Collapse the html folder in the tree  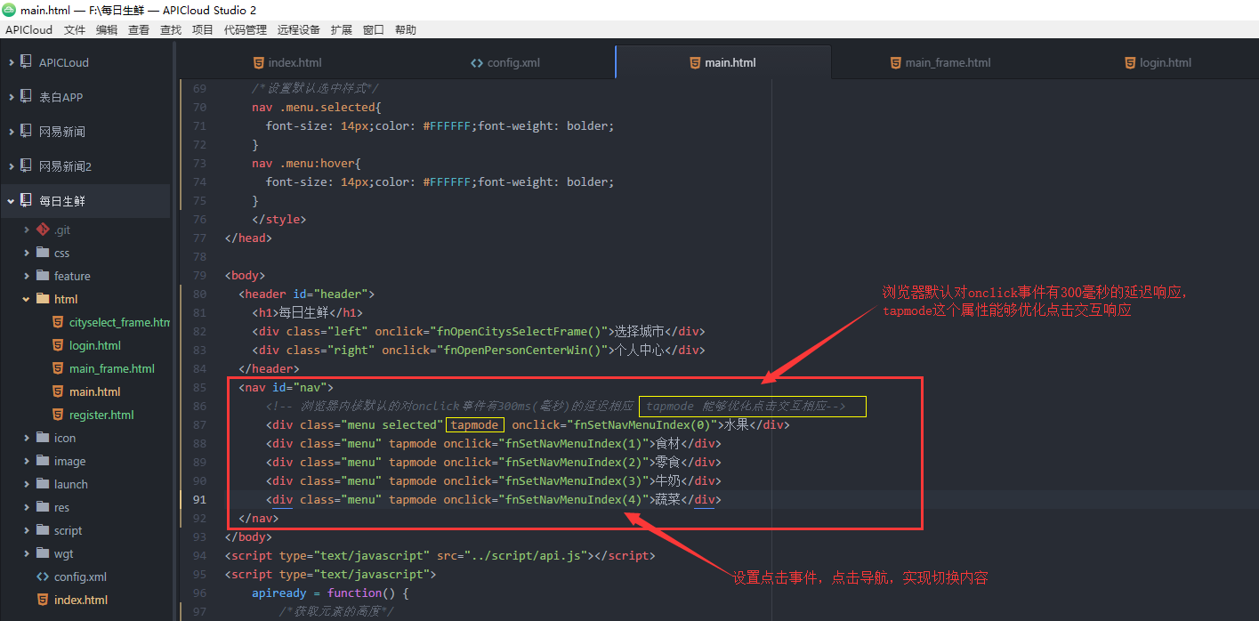pyautogui.click(x=27, y=299)
